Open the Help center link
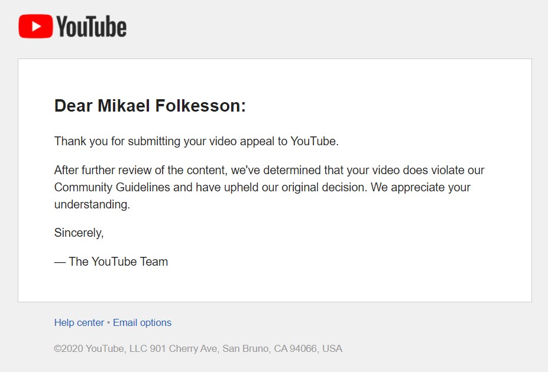 79,322
